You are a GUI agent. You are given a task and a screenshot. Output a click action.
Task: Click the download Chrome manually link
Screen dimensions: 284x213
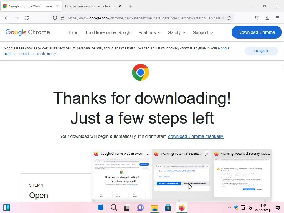pos(196,136)
